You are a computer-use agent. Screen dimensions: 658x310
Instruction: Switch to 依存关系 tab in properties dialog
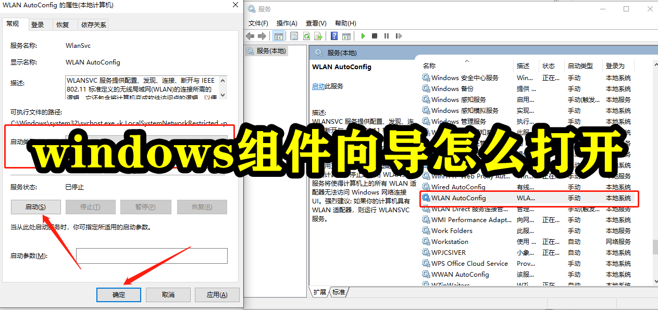94,24
